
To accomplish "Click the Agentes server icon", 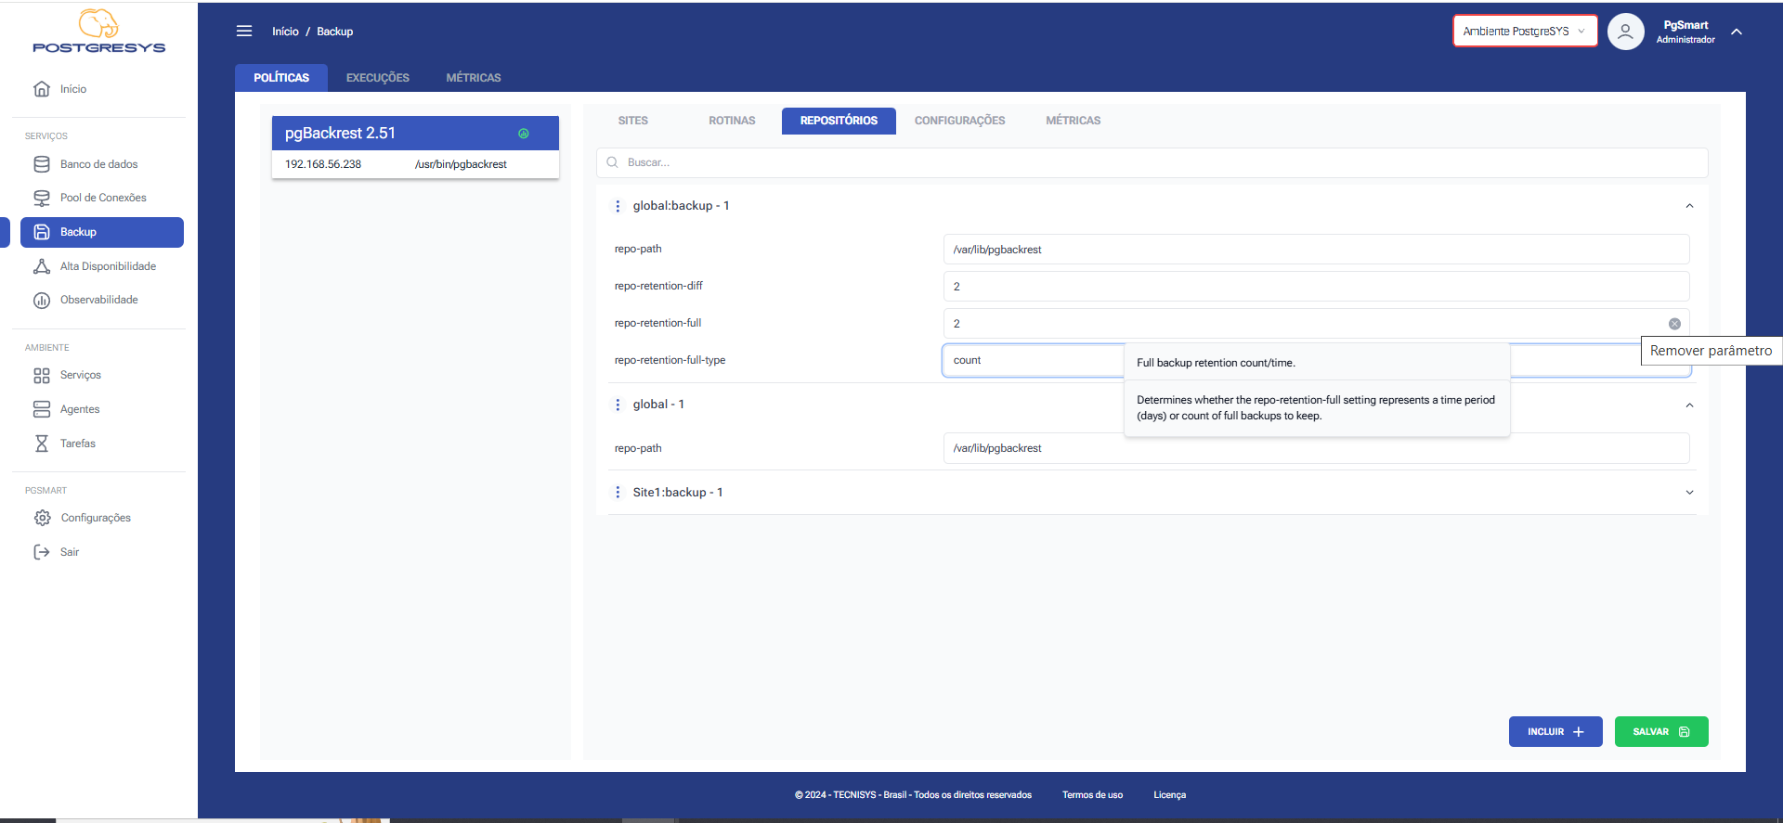I will point(42,409).
